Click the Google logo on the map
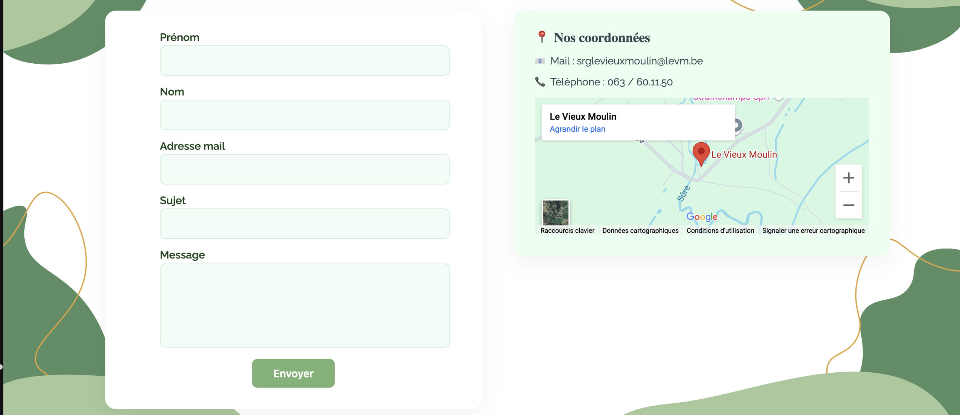960x415 pixels. [x=702, y=217]
